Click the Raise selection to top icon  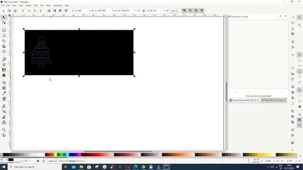[x=66, y=10]
